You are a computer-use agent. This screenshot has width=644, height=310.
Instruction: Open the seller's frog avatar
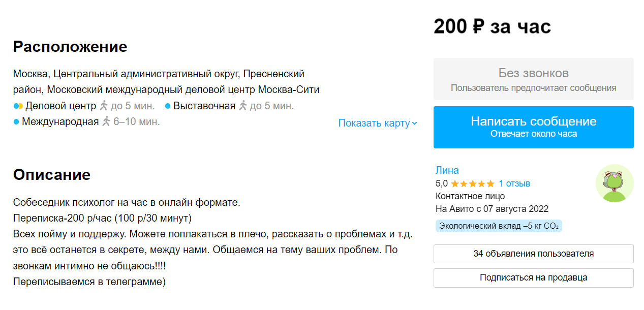pyautogui.click(x=614, y=183)
